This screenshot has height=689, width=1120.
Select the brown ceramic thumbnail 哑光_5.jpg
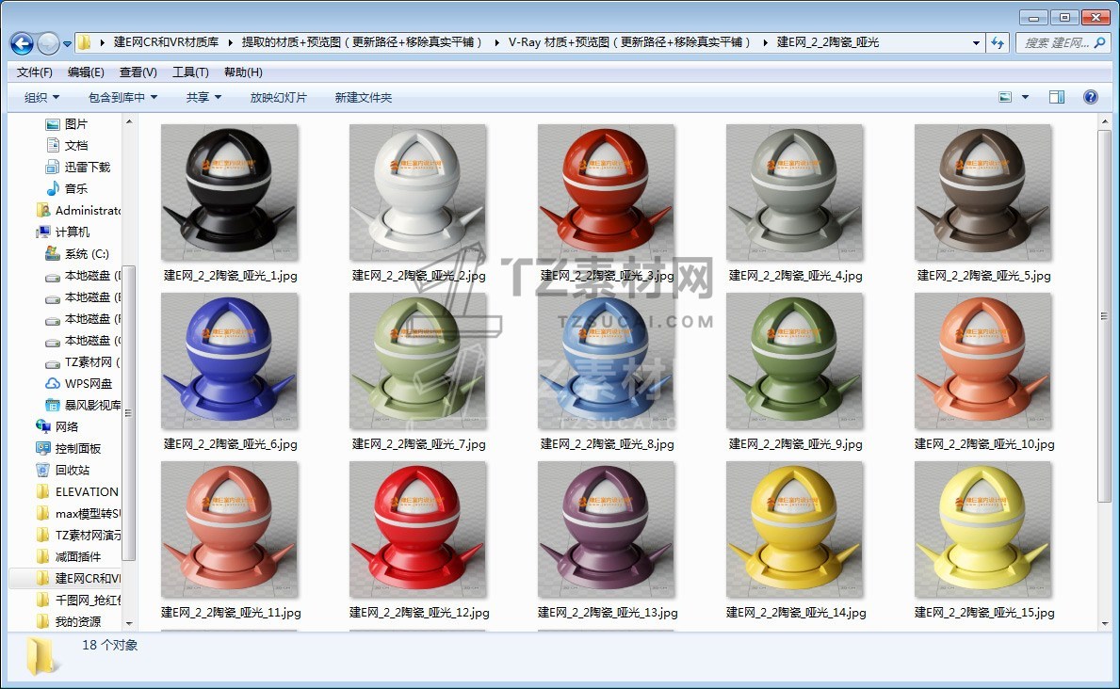pos(982,192)
